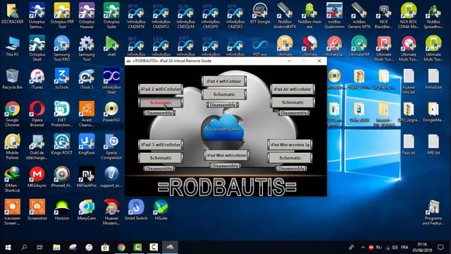Viewport: 451px width, 254px height.
Task: Launch the EFT Dongle shortcut
Action: (x=260, y=13)
